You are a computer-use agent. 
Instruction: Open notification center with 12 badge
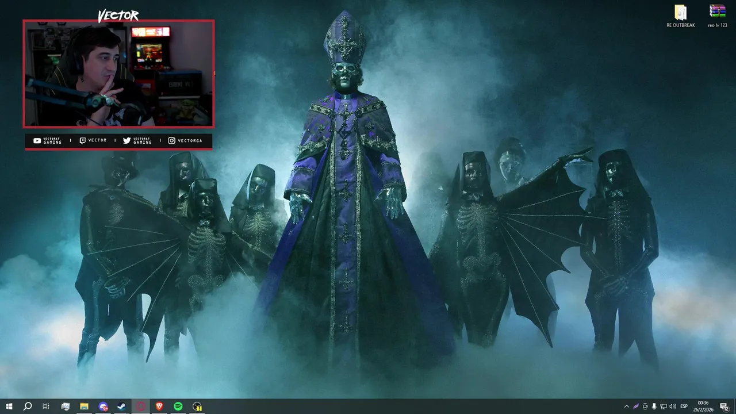[724, 407]
